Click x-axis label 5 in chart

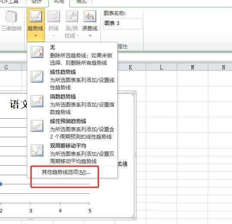coord(90,211)
